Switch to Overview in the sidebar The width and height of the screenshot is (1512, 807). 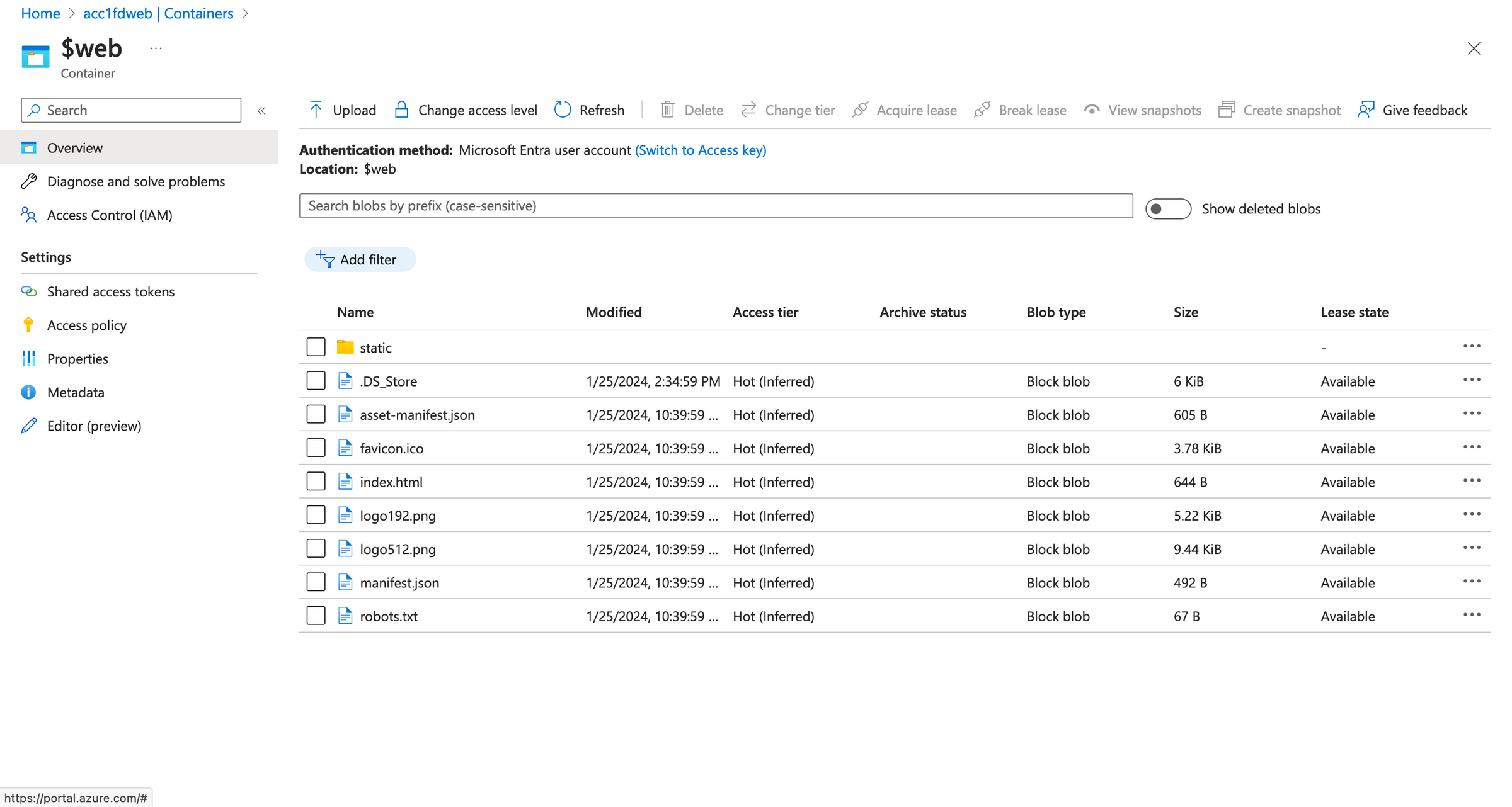(x=74, y=147)
